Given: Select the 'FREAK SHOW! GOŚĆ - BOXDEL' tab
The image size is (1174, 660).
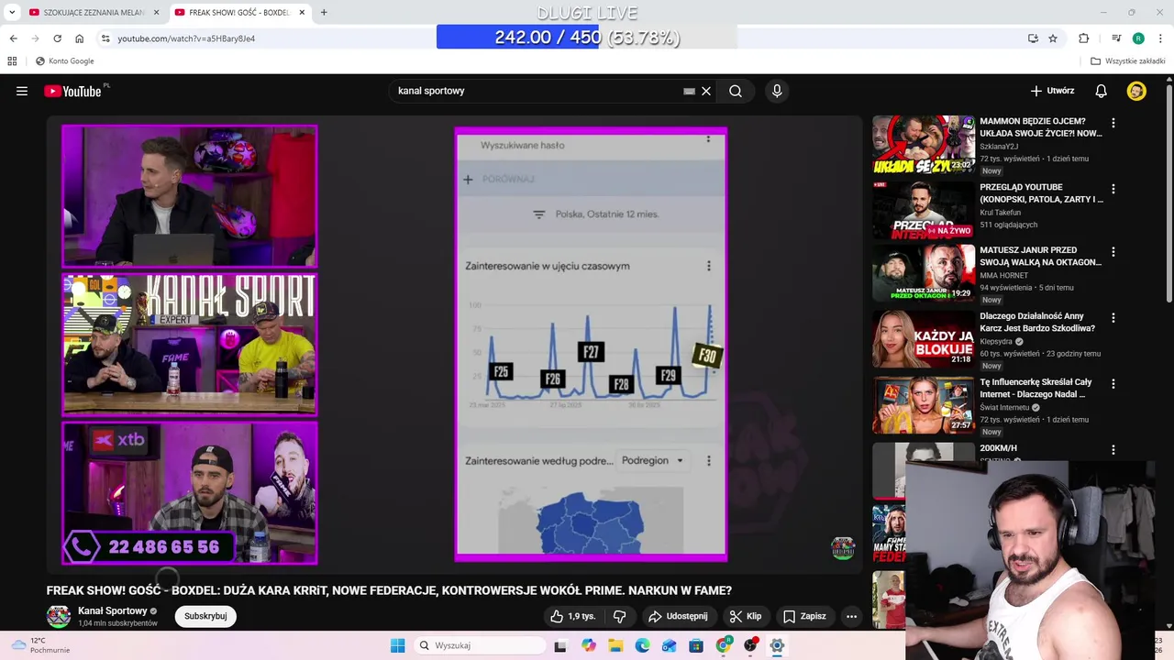Looking at the screenshot, I should tap(238, 12).
